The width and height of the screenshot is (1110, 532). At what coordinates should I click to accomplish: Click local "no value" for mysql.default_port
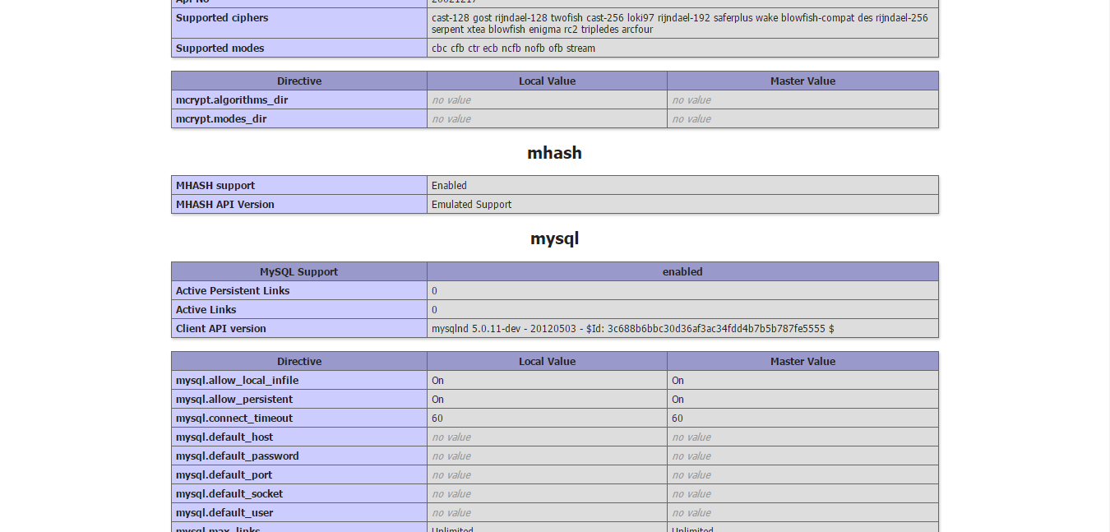point(451,474)
